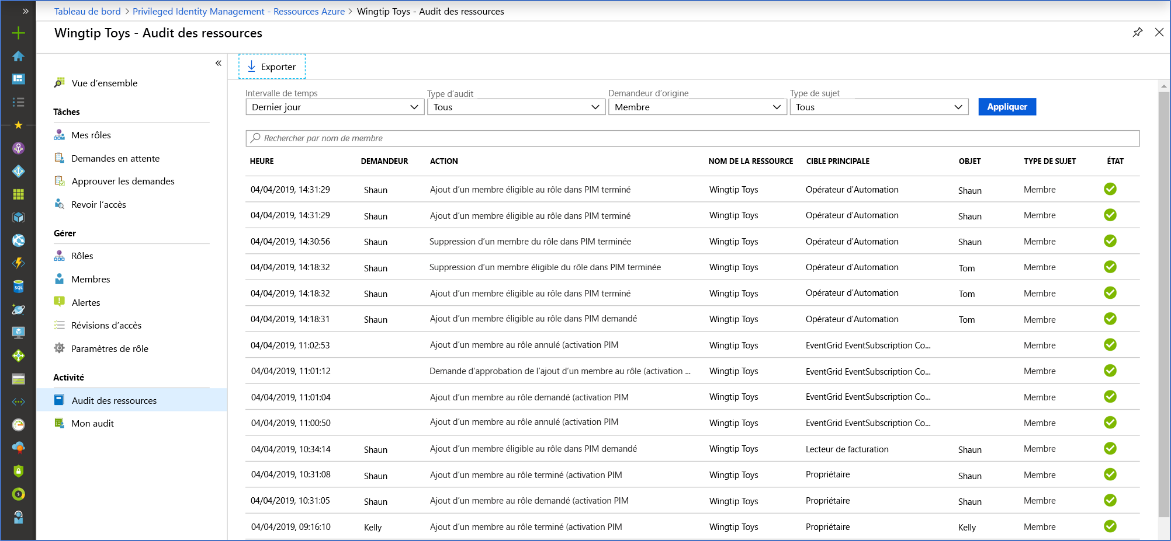The image size is (1171, 541).
Task: Focus the Rechercher par nom de membre field
Action: point(692,138)
